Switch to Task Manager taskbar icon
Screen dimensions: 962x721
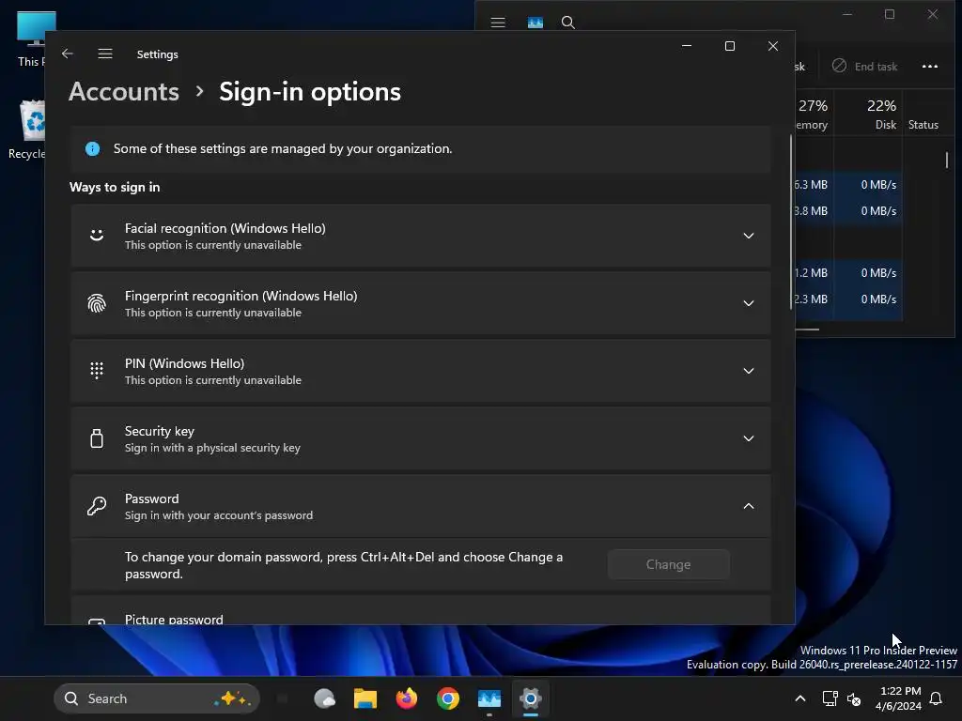489,698
